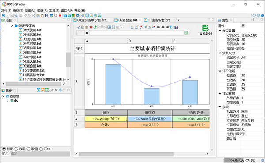Screen dimensions: 265x163
Task: Click the 地区 header cell in row 3
Action: click(x=106, y=113)
